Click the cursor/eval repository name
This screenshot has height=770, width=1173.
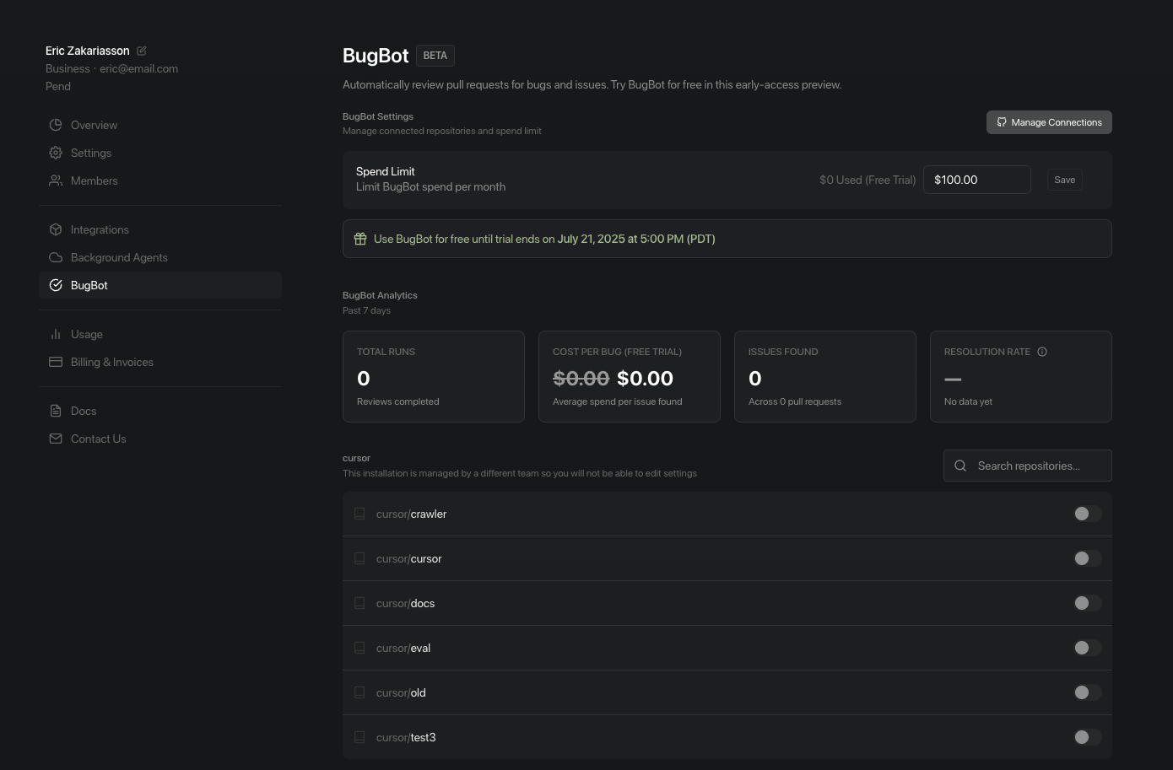coord(403,648)
